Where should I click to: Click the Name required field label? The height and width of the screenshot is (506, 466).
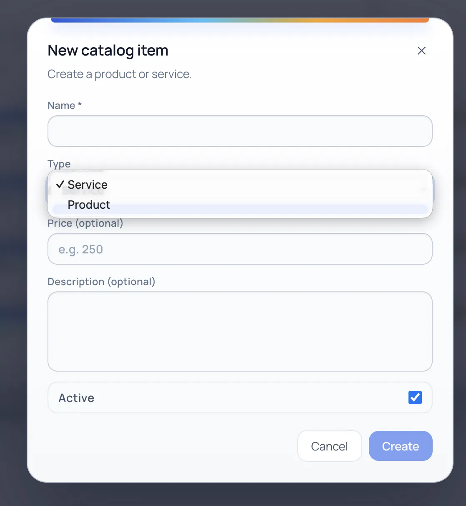pyautogui.click(x=64, y=105)
